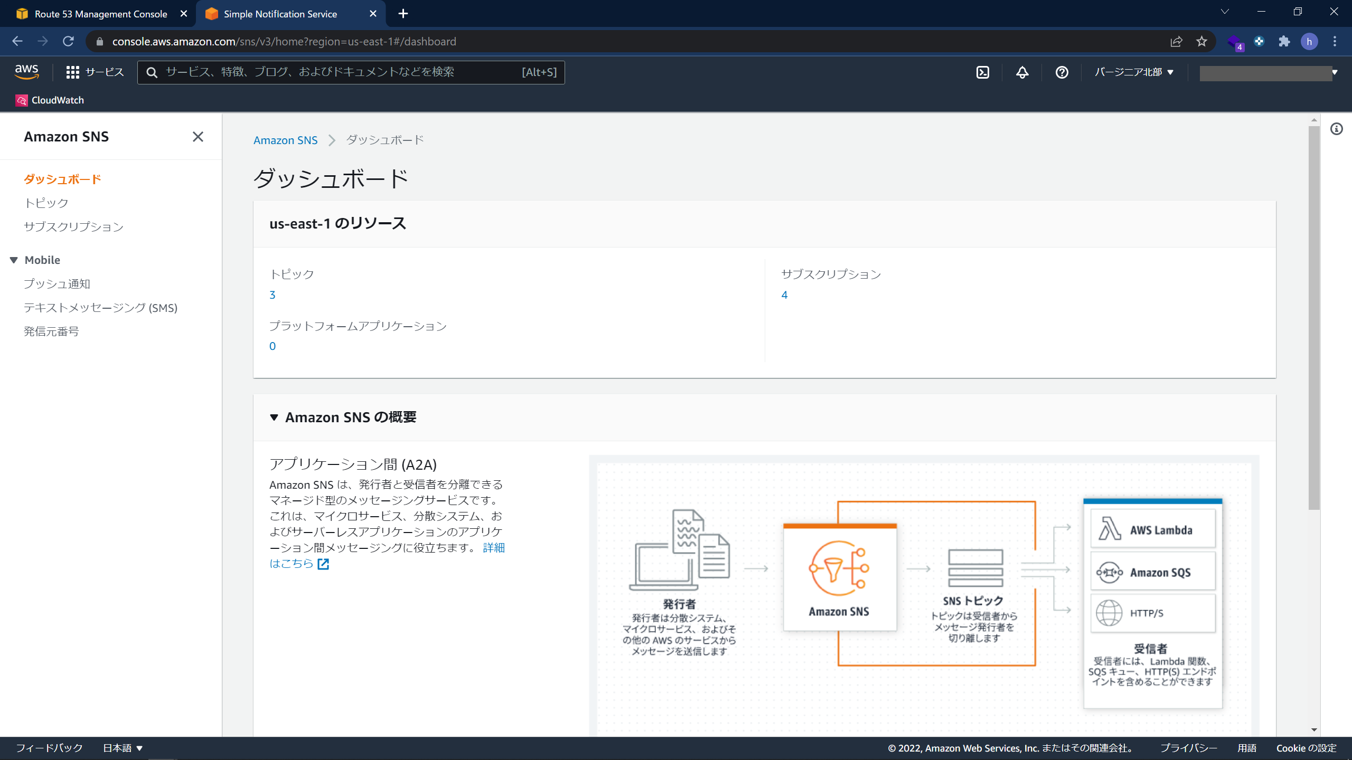Viewport: 1352px width, 760px height.
Task: Open the browser extensions puzzle icon
Action: pyautogui.click(x=1284, y=41)
